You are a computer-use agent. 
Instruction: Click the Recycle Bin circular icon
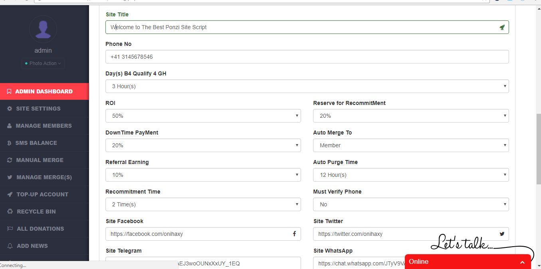coord(9,212)
